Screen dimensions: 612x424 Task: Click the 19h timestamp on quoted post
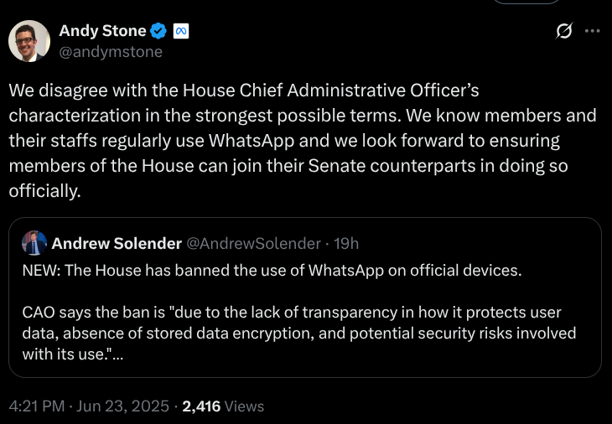point(346,243)
